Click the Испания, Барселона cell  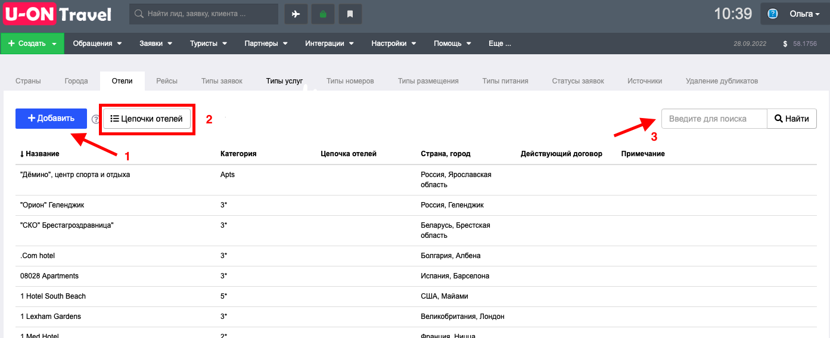pyautogui.click(x=455, y=276)
